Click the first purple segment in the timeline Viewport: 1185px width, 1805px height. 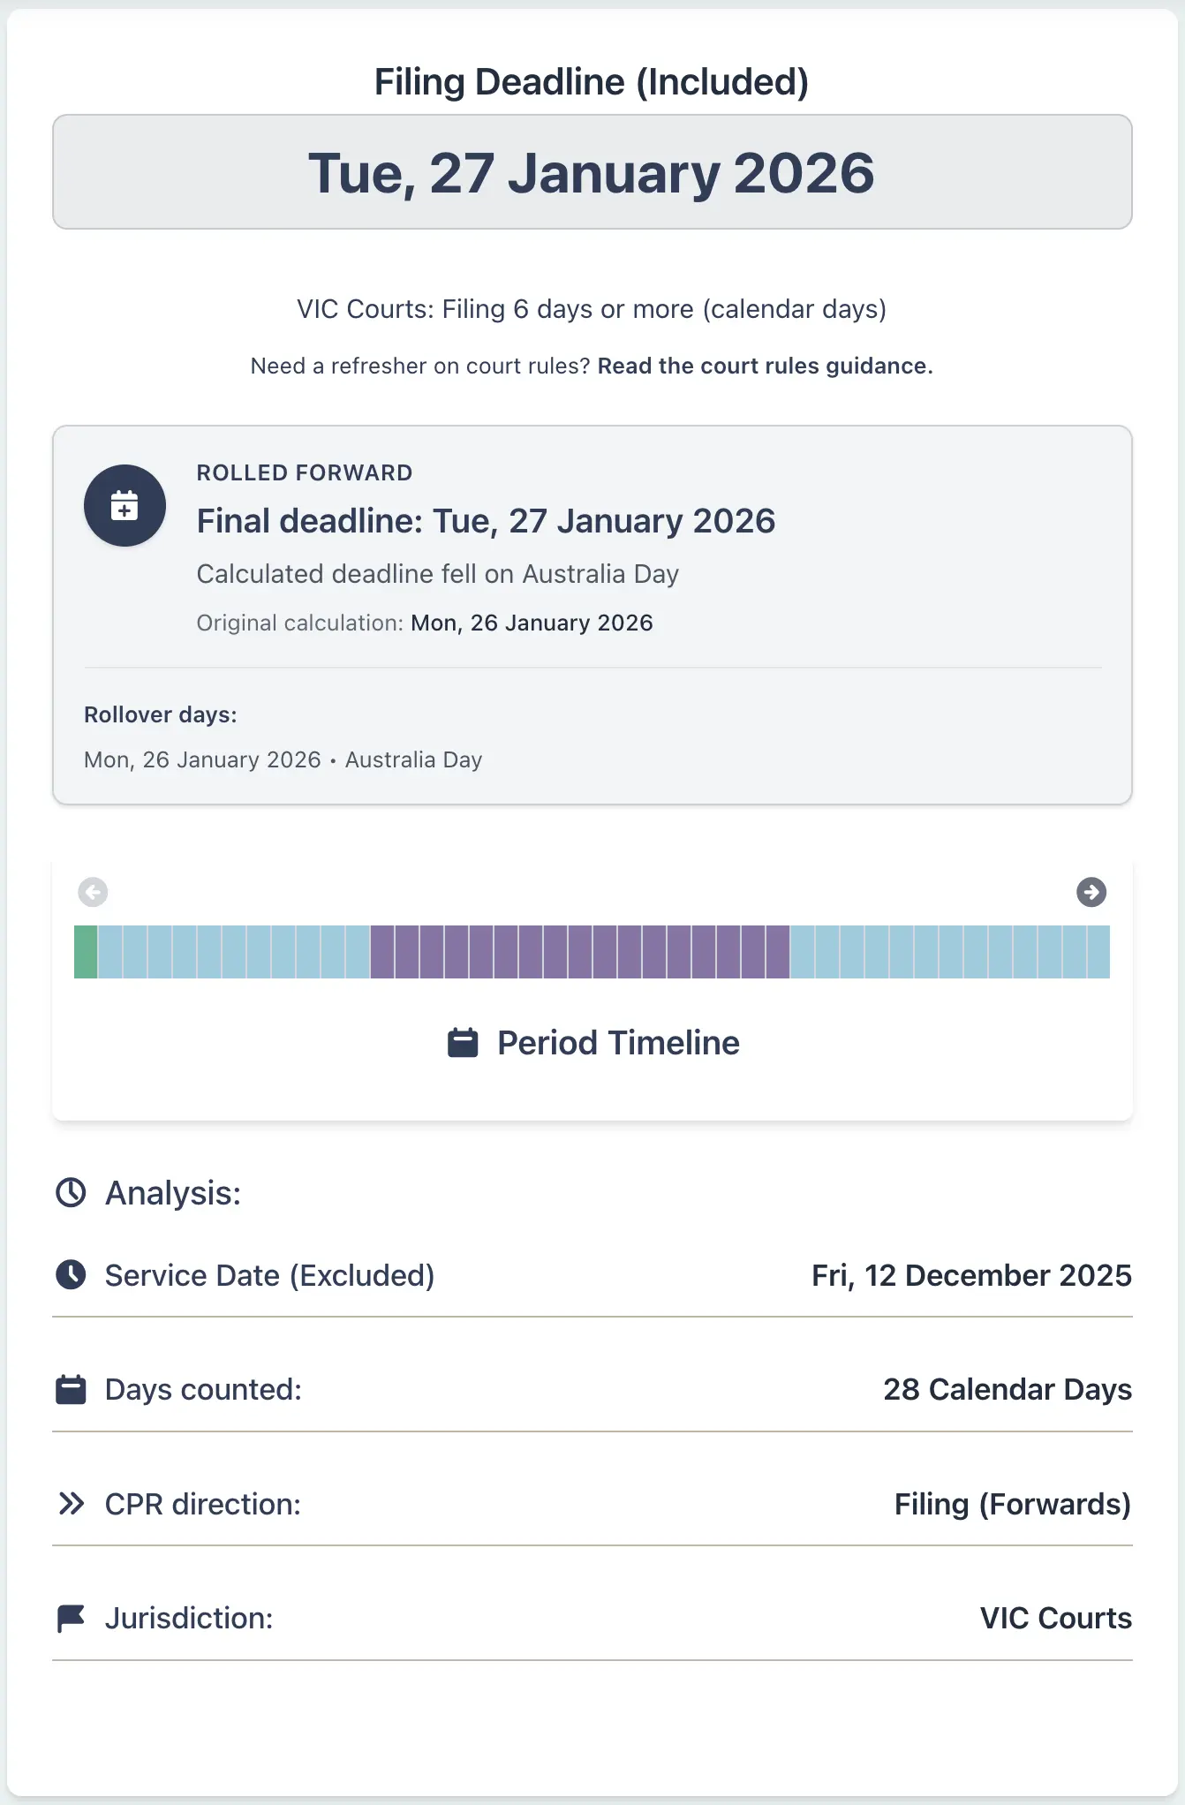coord(382,952)
